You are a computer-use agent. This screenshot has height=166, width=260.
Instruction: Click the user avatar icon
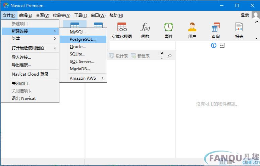pos(256,15)
